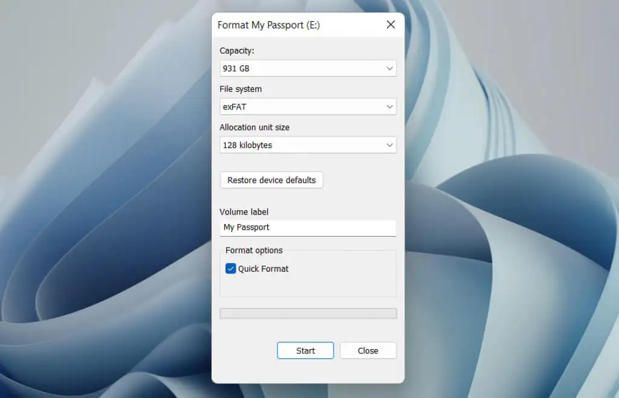Image resolution: width=619 pixels, height=398 pixels.
Task: Click the Close button at the bottom
Action: tap(368, 350)
